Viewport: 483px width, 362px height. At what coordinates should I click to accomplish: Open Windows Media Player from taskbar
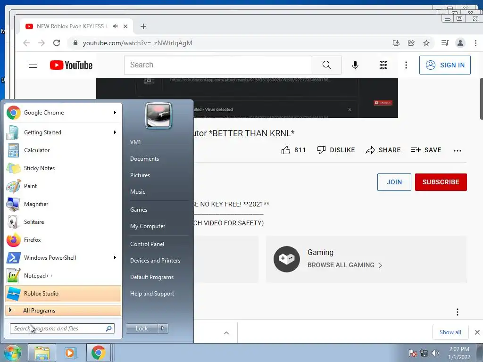[x=70, y=353]
